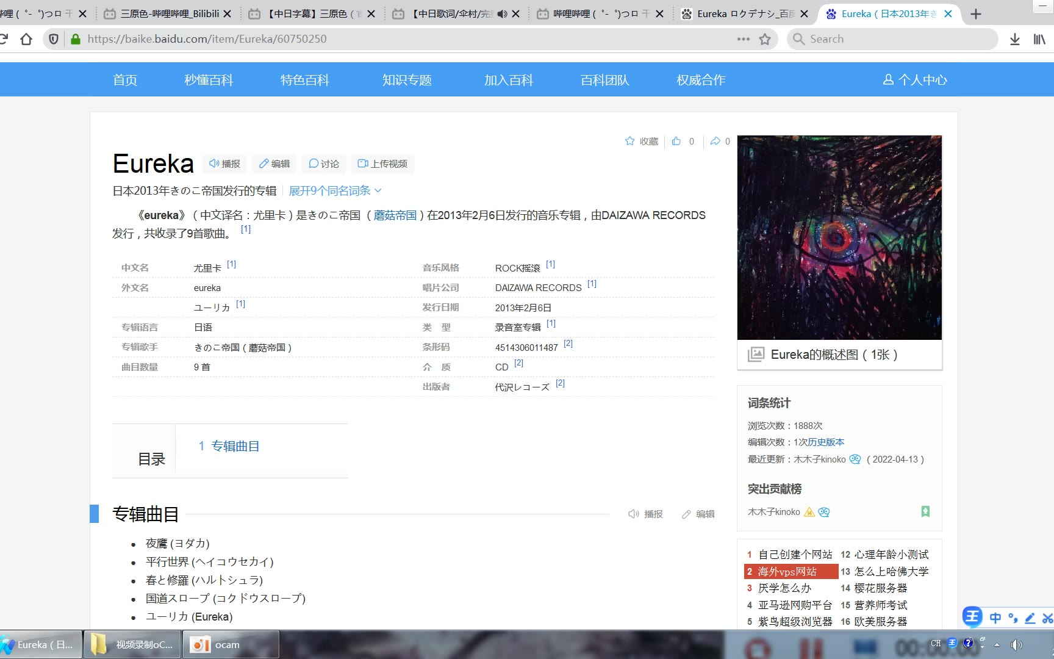Click the track 夜鷹 (ヨダカ)

[x=177, y=544]
